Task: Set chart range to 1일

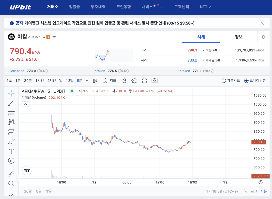Action: (x=49, y=191)
